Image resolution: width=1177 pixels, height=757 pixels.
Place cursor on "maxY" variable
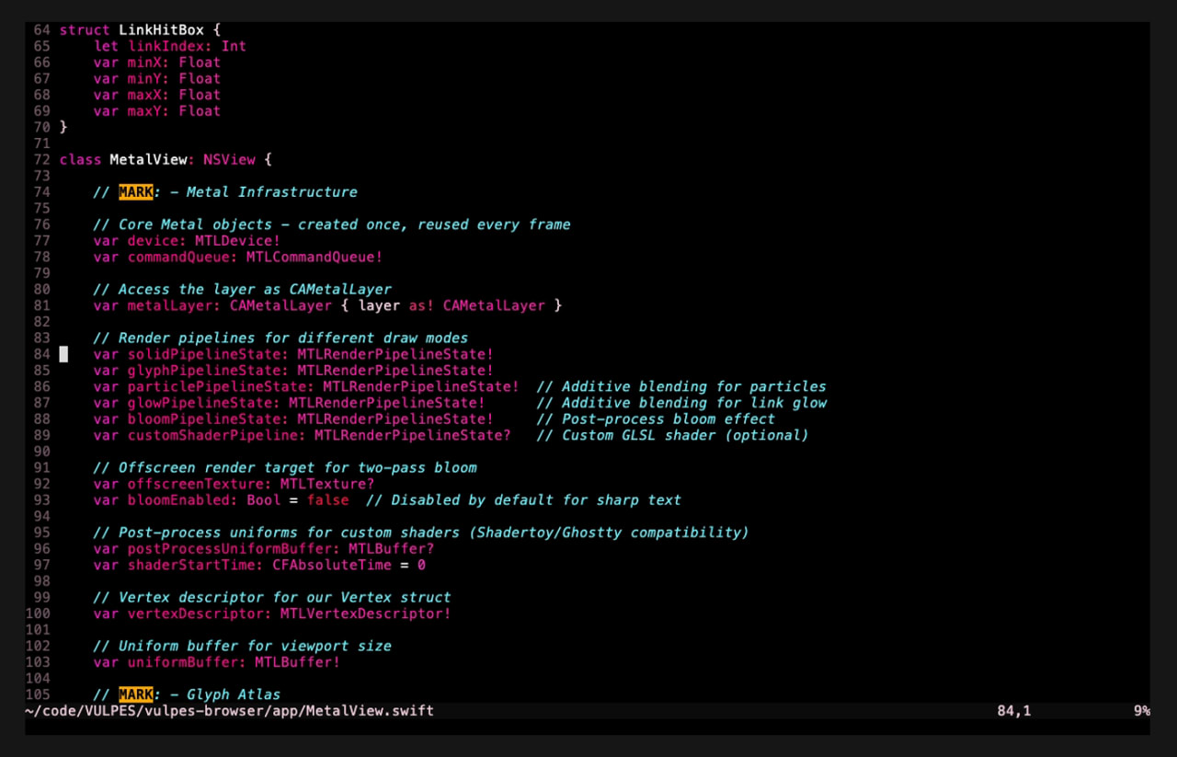tap(144, 111)
